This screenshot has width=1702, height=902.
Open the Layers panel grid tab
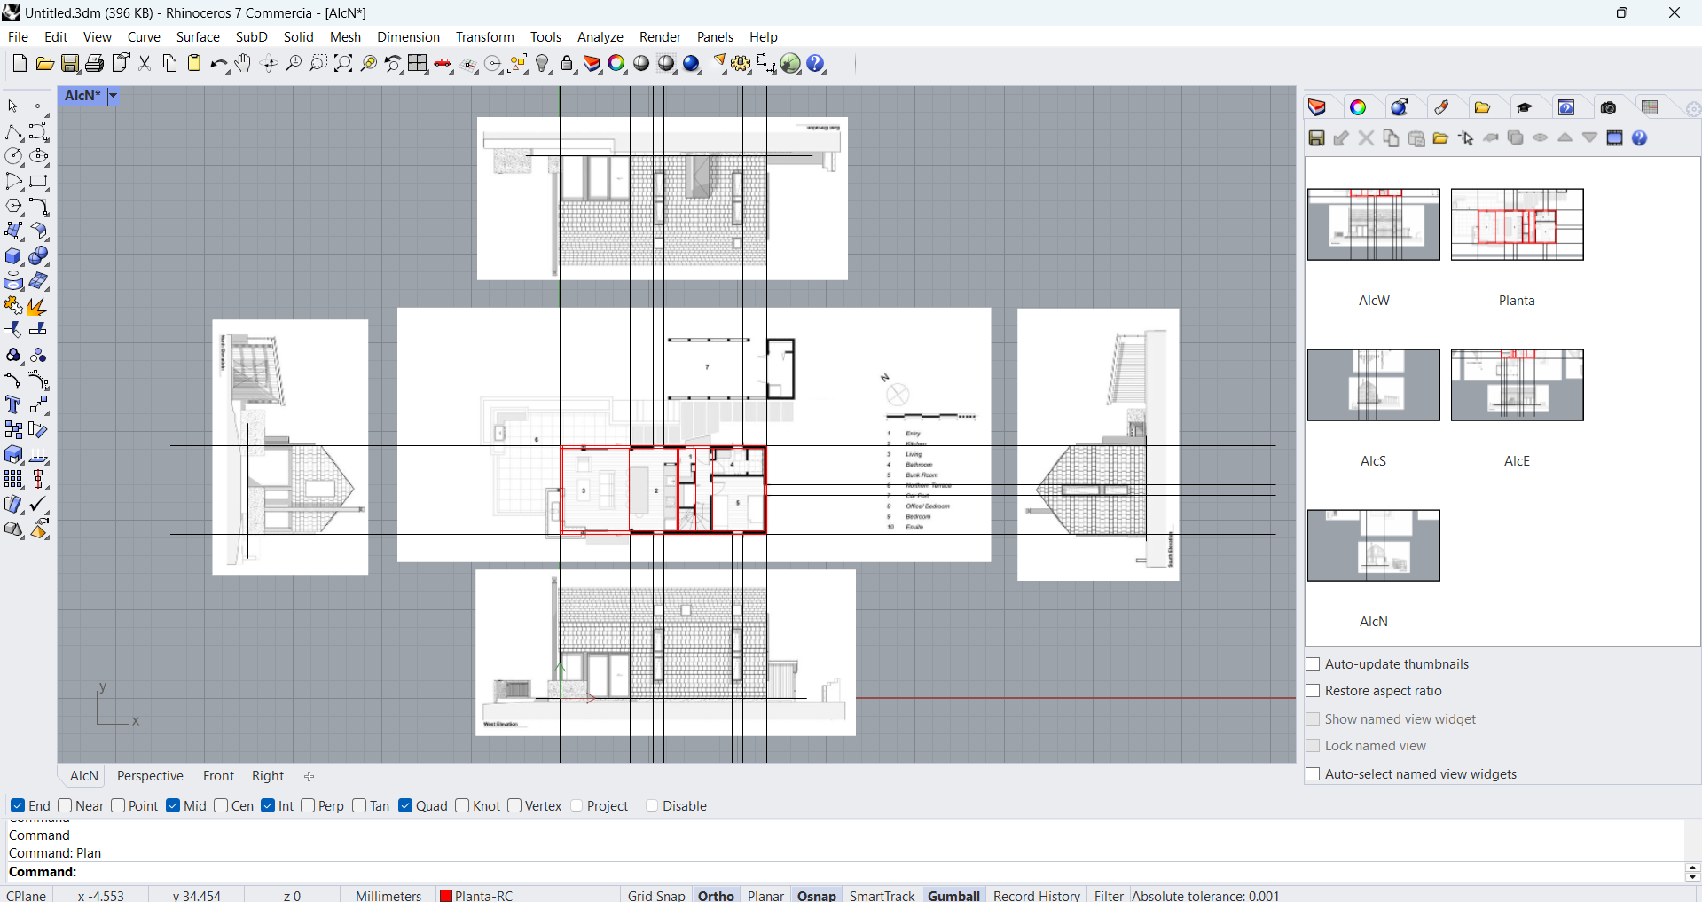click(x=1651, y=106)
